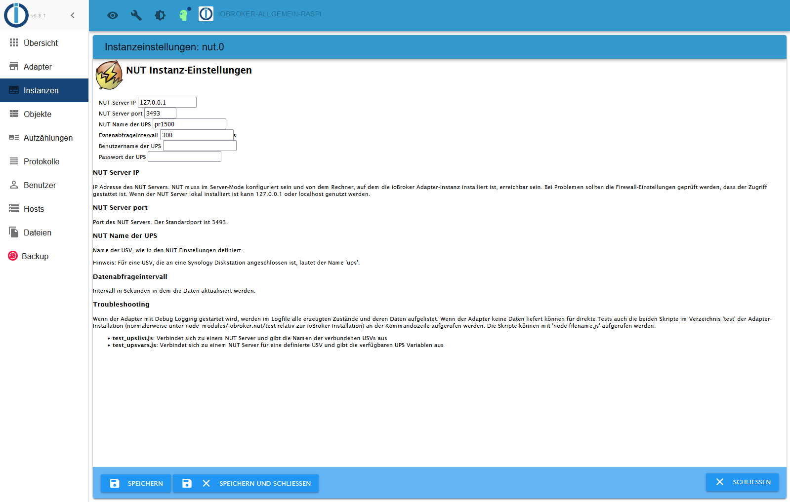This screenshot has width=790, height=502.
Task: Open system settings via the wrench icon
Action: (136, 15)
